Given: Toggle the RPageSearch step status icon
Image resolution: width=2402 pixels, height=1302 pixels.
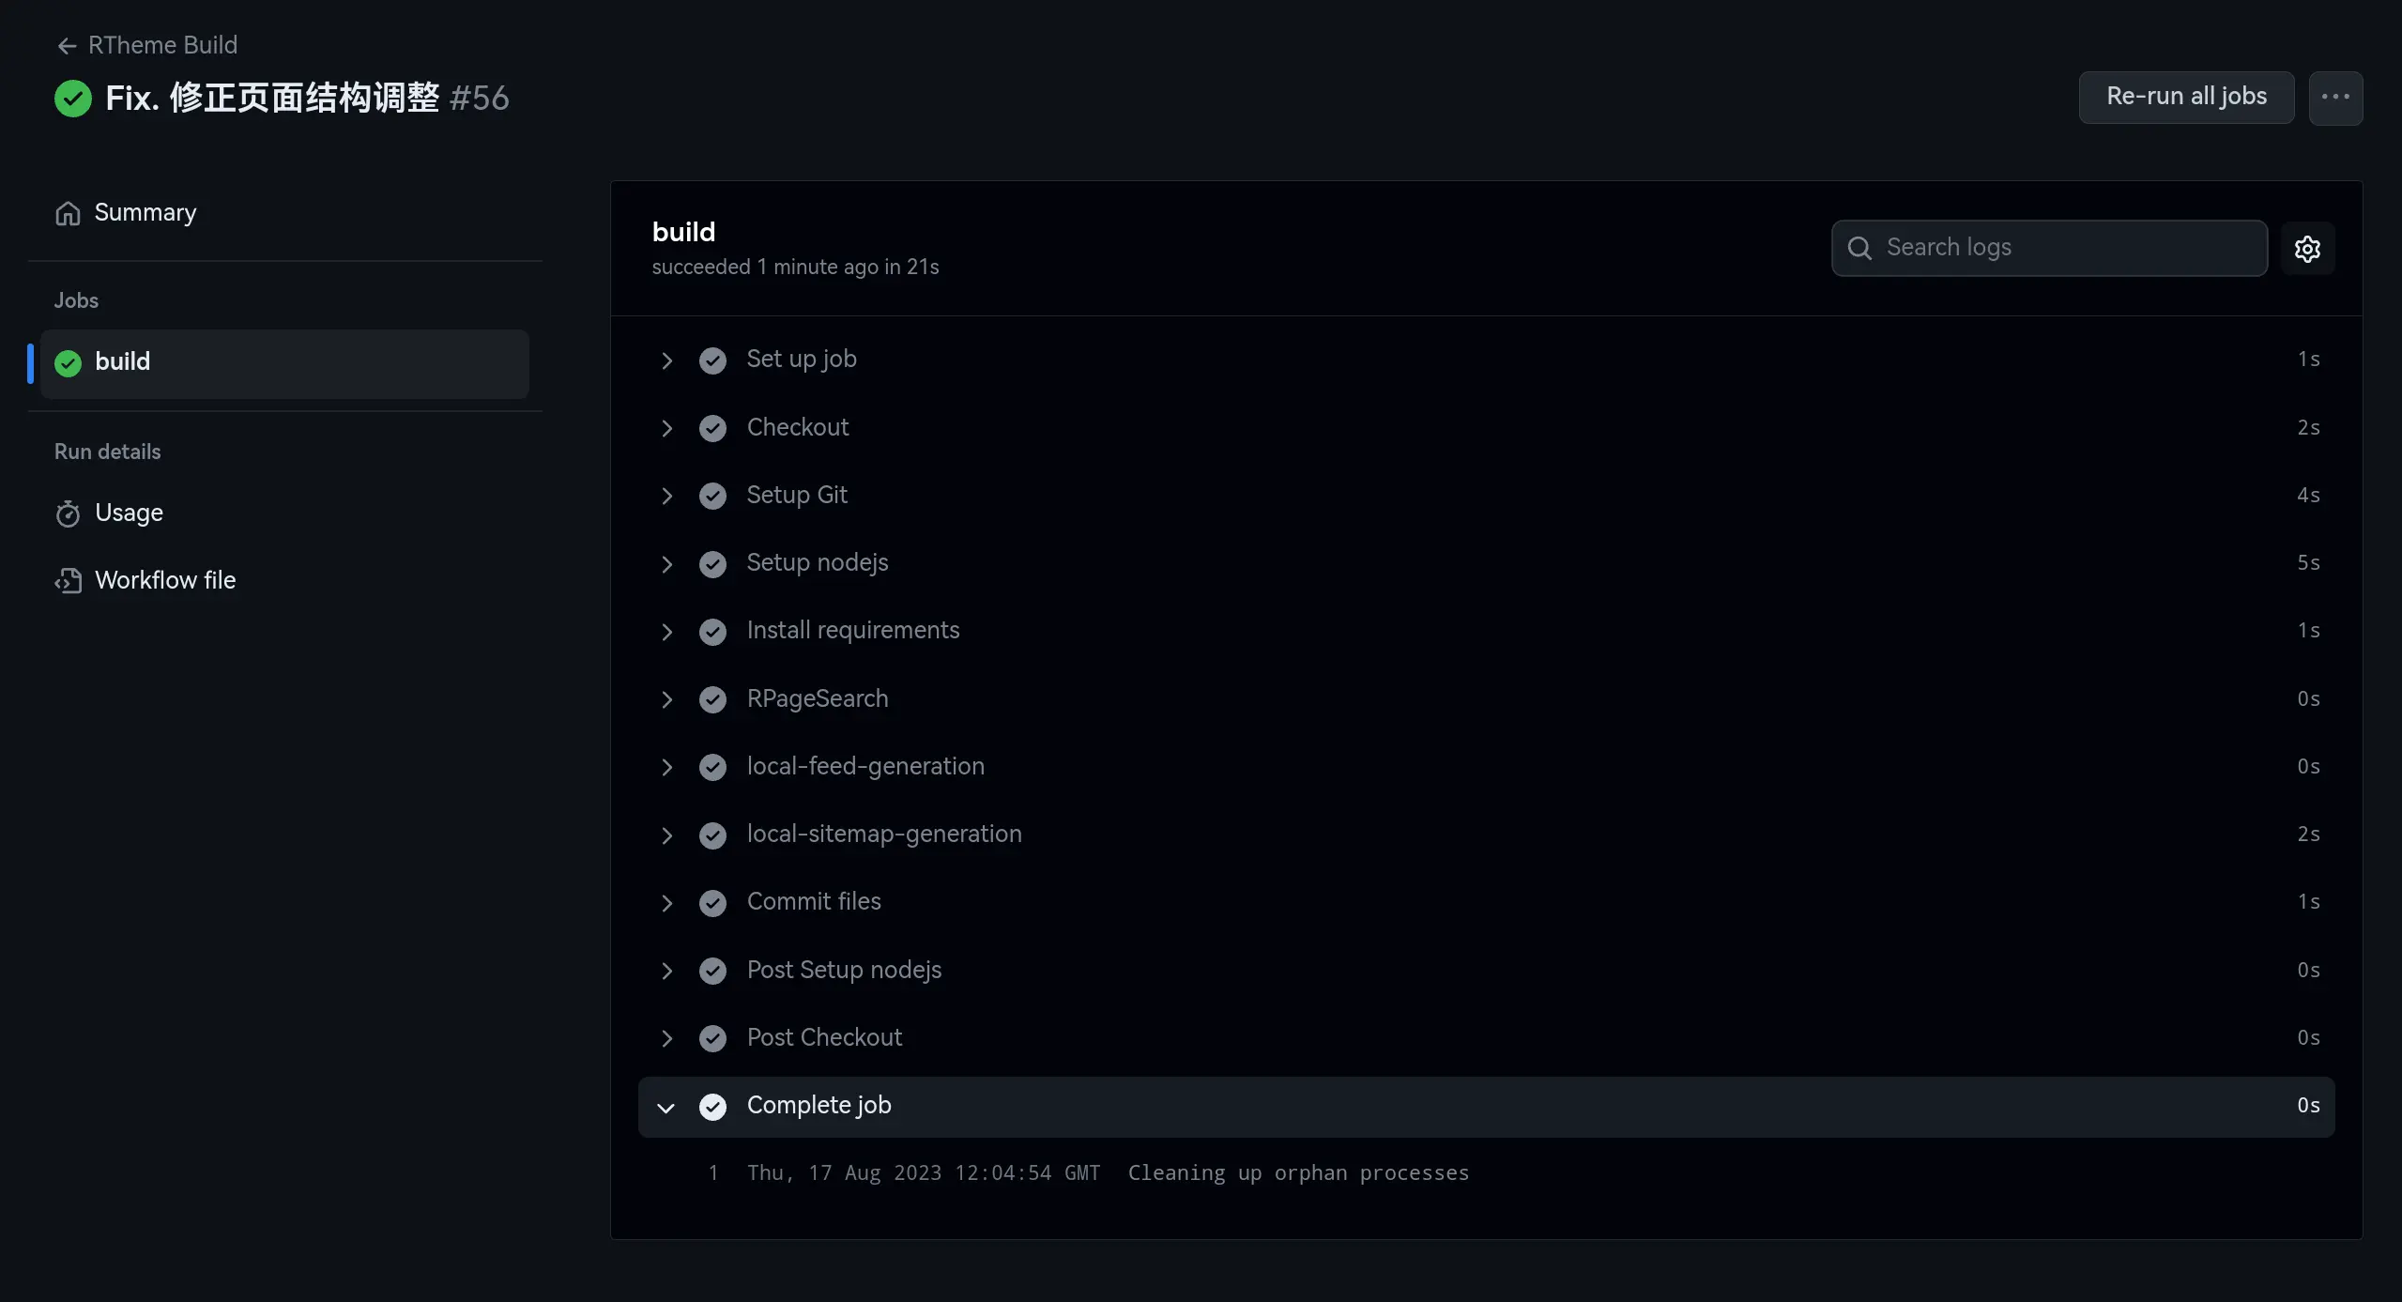Looking at the screenshot, I should (713, 697).
